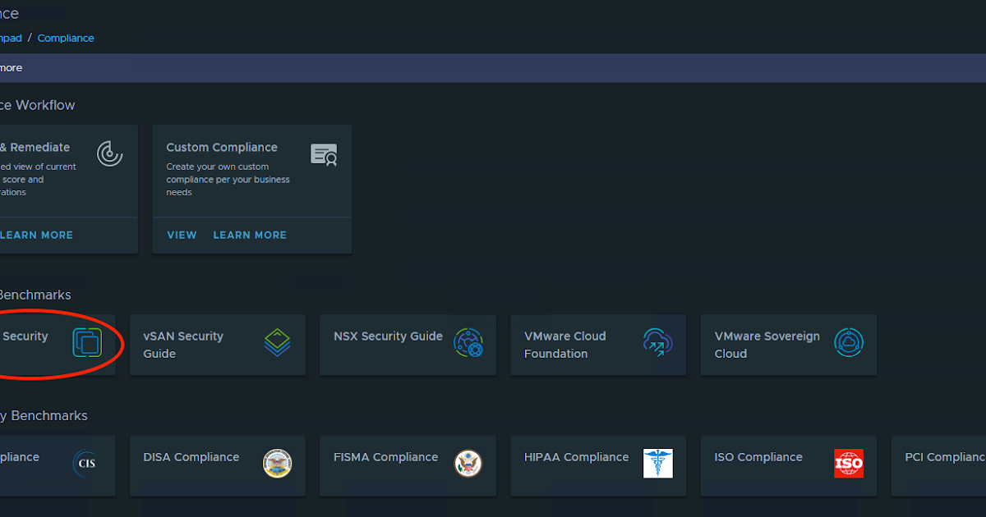
Task: Click the circled vSphere Security icon
Action: [x=86, y=342]
